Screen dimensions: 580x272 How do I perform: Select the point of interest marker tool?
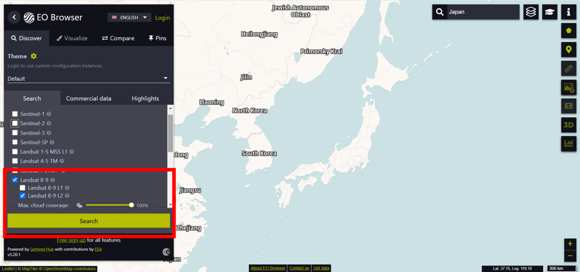569,49
